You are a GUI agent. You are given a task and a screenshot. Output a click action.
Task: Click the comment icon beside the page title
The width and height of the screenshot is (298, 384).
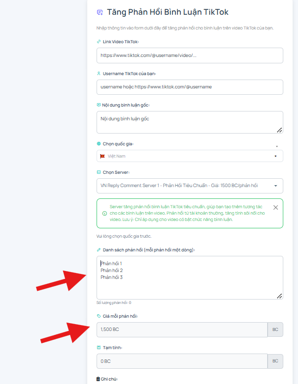click(99, 12)
